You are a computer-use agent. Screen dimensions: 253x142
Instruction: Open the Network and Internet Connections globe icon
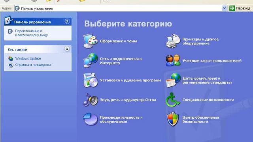tap(91, 60)
